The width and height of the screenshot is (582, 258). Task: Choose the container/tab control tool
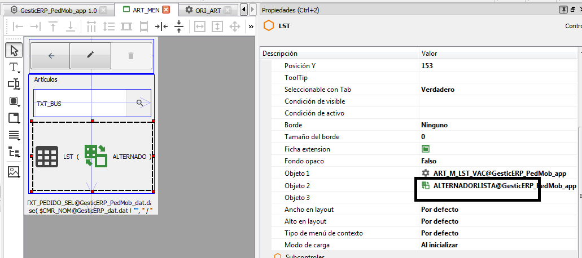tap(14, 118)
